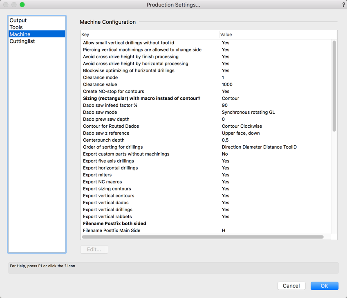Click the ? help icon in title bar
347x298 pixels.
pos(343,5)
